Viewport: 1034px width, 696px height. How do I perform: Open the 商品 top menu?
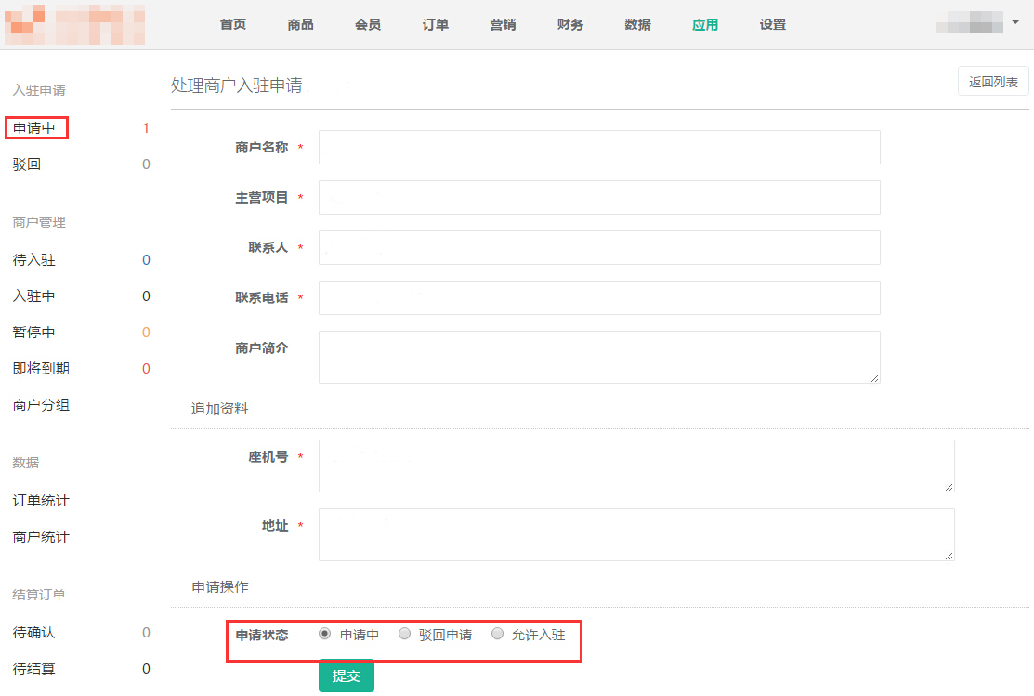[x=300, y=25]
